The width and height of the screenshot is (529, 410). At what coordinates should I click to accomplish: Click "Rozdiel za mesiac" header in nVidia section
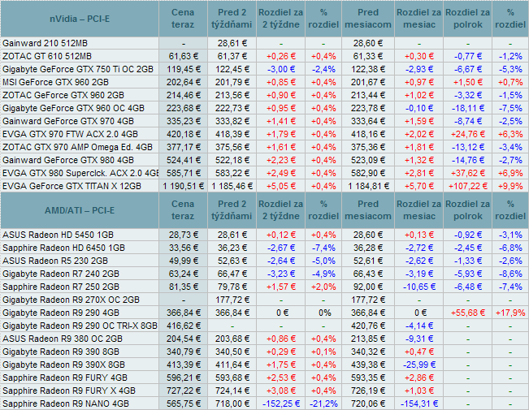(418, 19)
